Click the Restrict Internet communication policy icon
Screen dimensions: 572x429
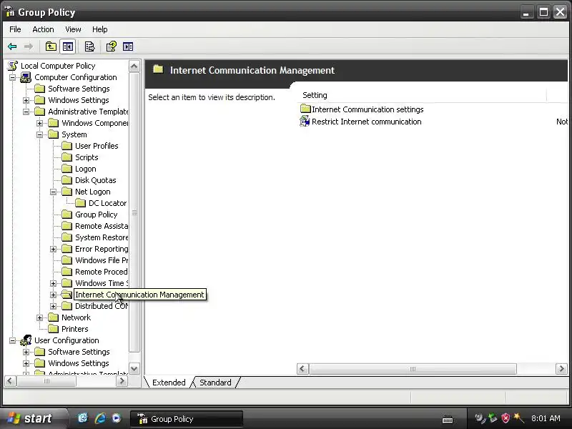coord(305,122)
